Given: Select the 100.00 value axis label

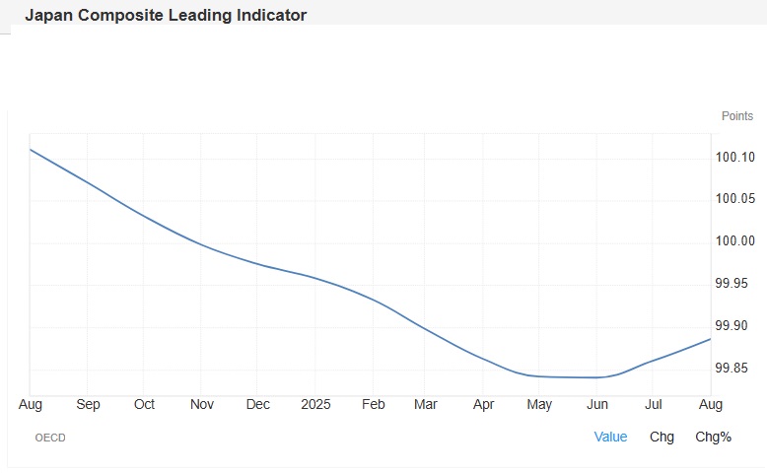Looking at the screenshot, I should click(x=735, y=241).
